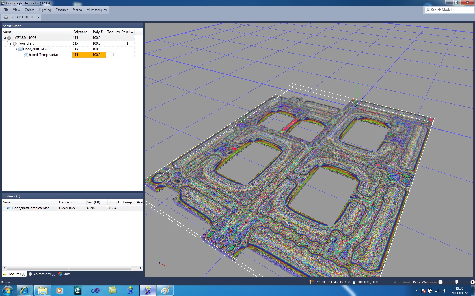Open the Lighting menu
The image size is (475, 296).
pyautogui.click(x=45, y=10)
